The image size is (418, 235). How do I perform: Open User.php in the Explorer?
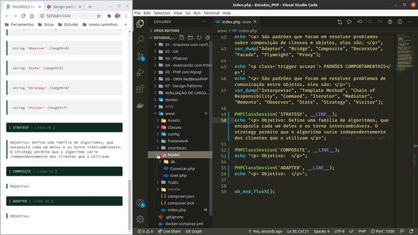pos(178,176)
